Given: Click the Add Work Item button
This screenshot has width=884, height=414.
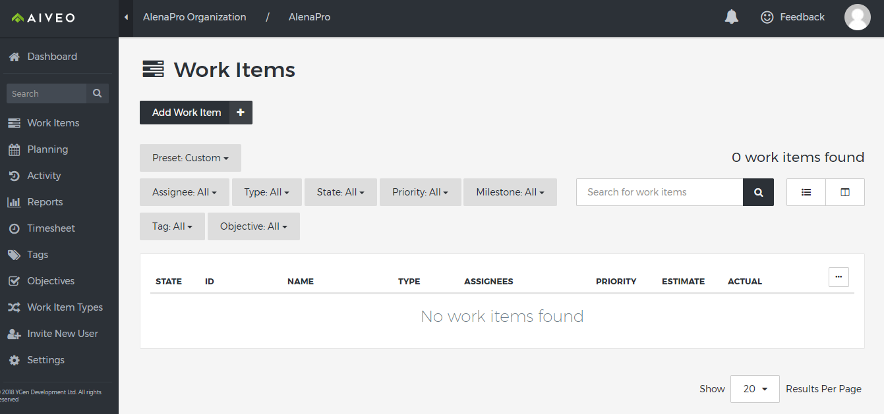Looking at the screenshot, I should click(x=186, y=113).
